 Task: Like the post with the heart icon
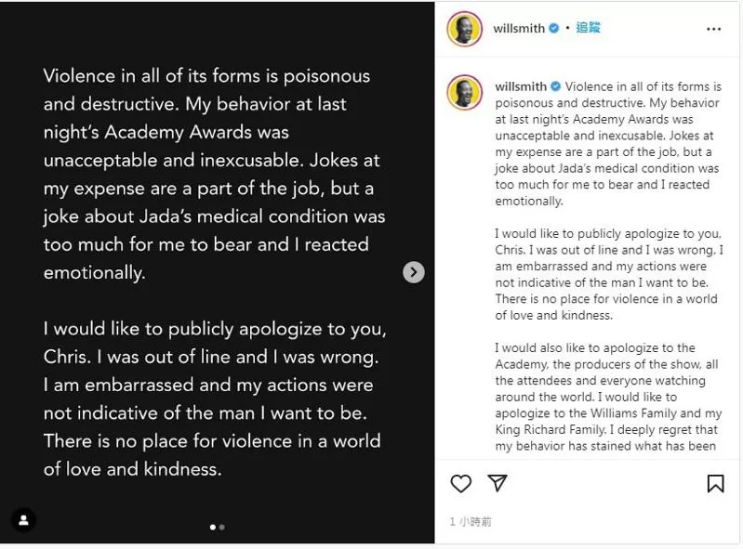[460, 483]
